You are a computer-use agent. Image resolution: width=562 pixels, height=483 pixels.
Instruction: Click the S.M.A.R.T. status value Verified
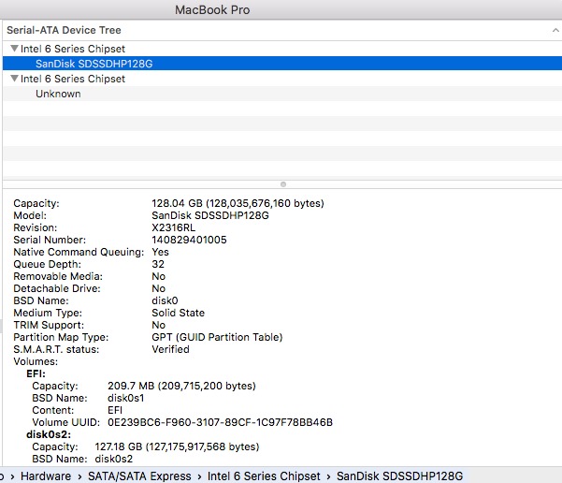pos(170,349)
